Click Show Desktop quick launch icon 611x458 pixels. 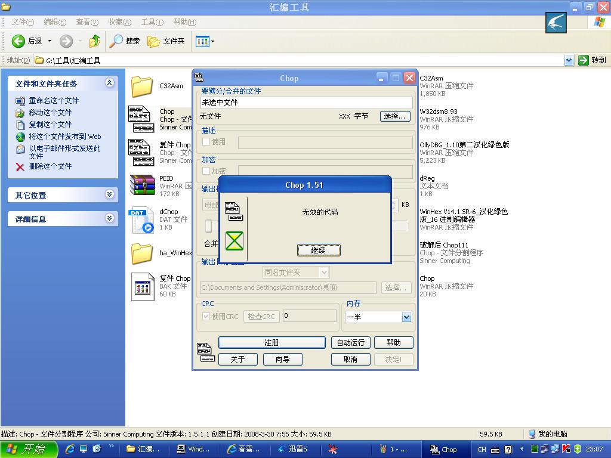[x=84, y=449]
